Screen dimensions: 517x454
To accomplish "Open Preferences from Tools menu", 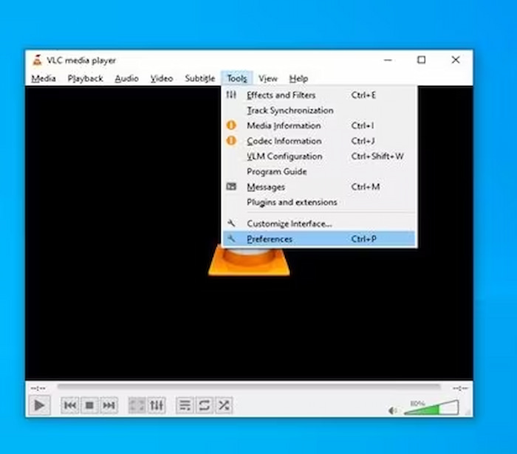I will point(319,239).
